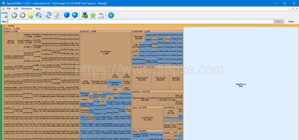This screenshot has width=299, height=140.
Task: Select the CatRoot 37.4MB block
Action: coord(127,82)
